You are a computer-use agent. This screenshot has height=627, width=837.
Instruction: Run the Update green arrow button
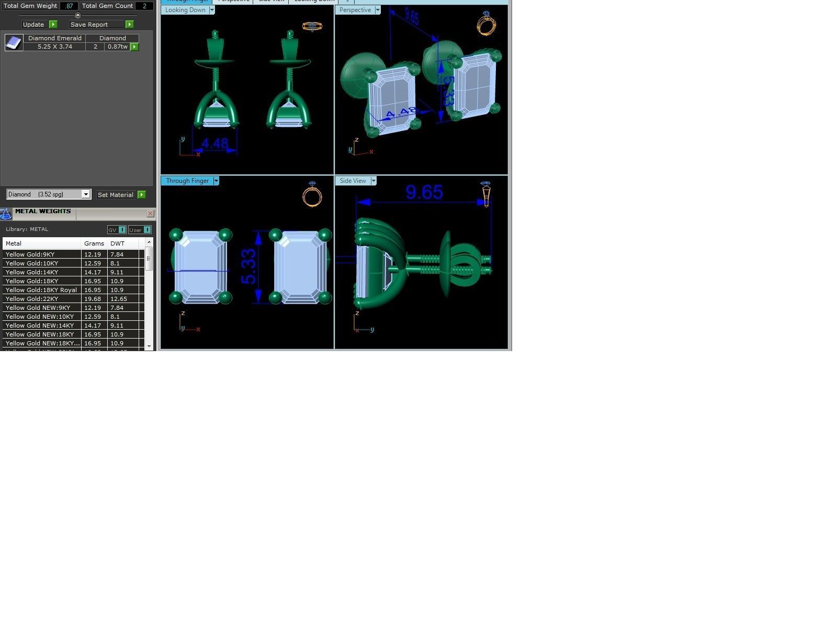click(x=53, y=25)
